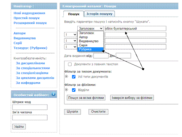
Task: Open Тезаурус (Рубрики) navigator link
Action: coord(30,48)
